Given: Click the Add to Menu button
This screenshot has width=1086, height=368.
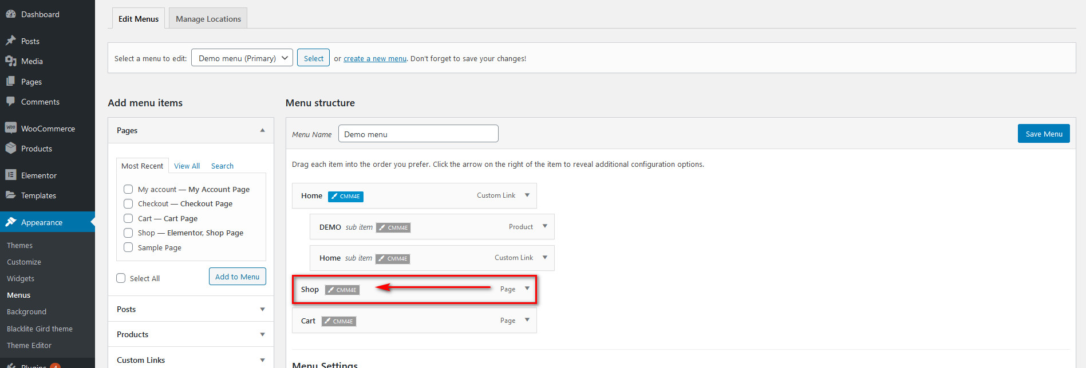Looking at the screenshot, I should [x=238, y=277].
